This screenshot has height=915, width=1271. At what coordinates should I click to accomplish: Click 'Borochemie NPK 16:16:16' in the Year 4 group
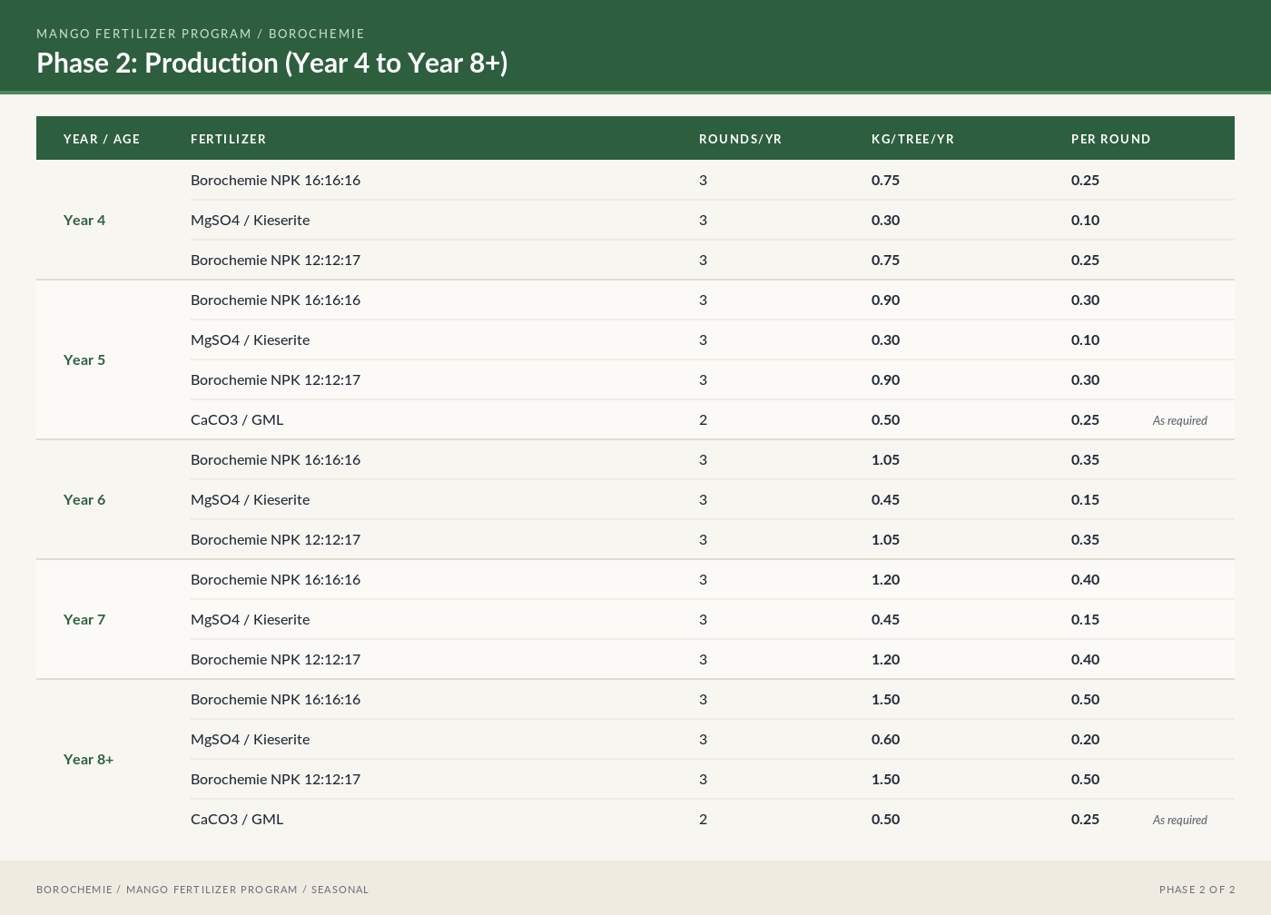276,180
